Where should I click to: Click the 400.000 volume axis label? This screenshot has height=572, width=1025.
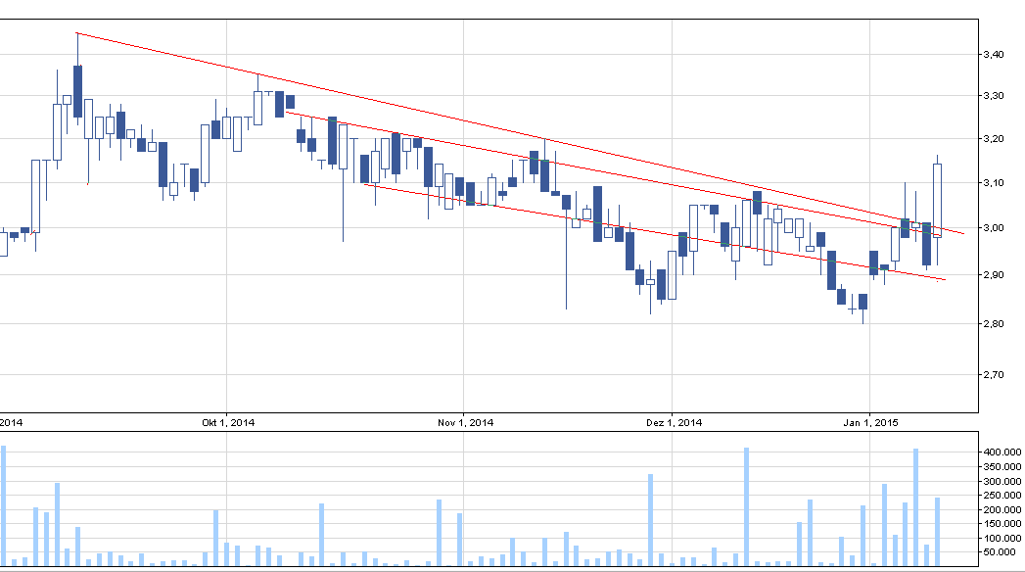tap(999, 452)
